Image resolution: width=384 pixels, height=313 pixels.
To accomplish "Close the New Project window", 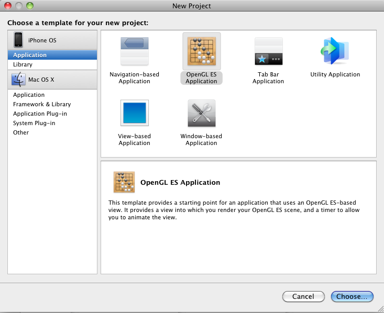I will point(8,6).
